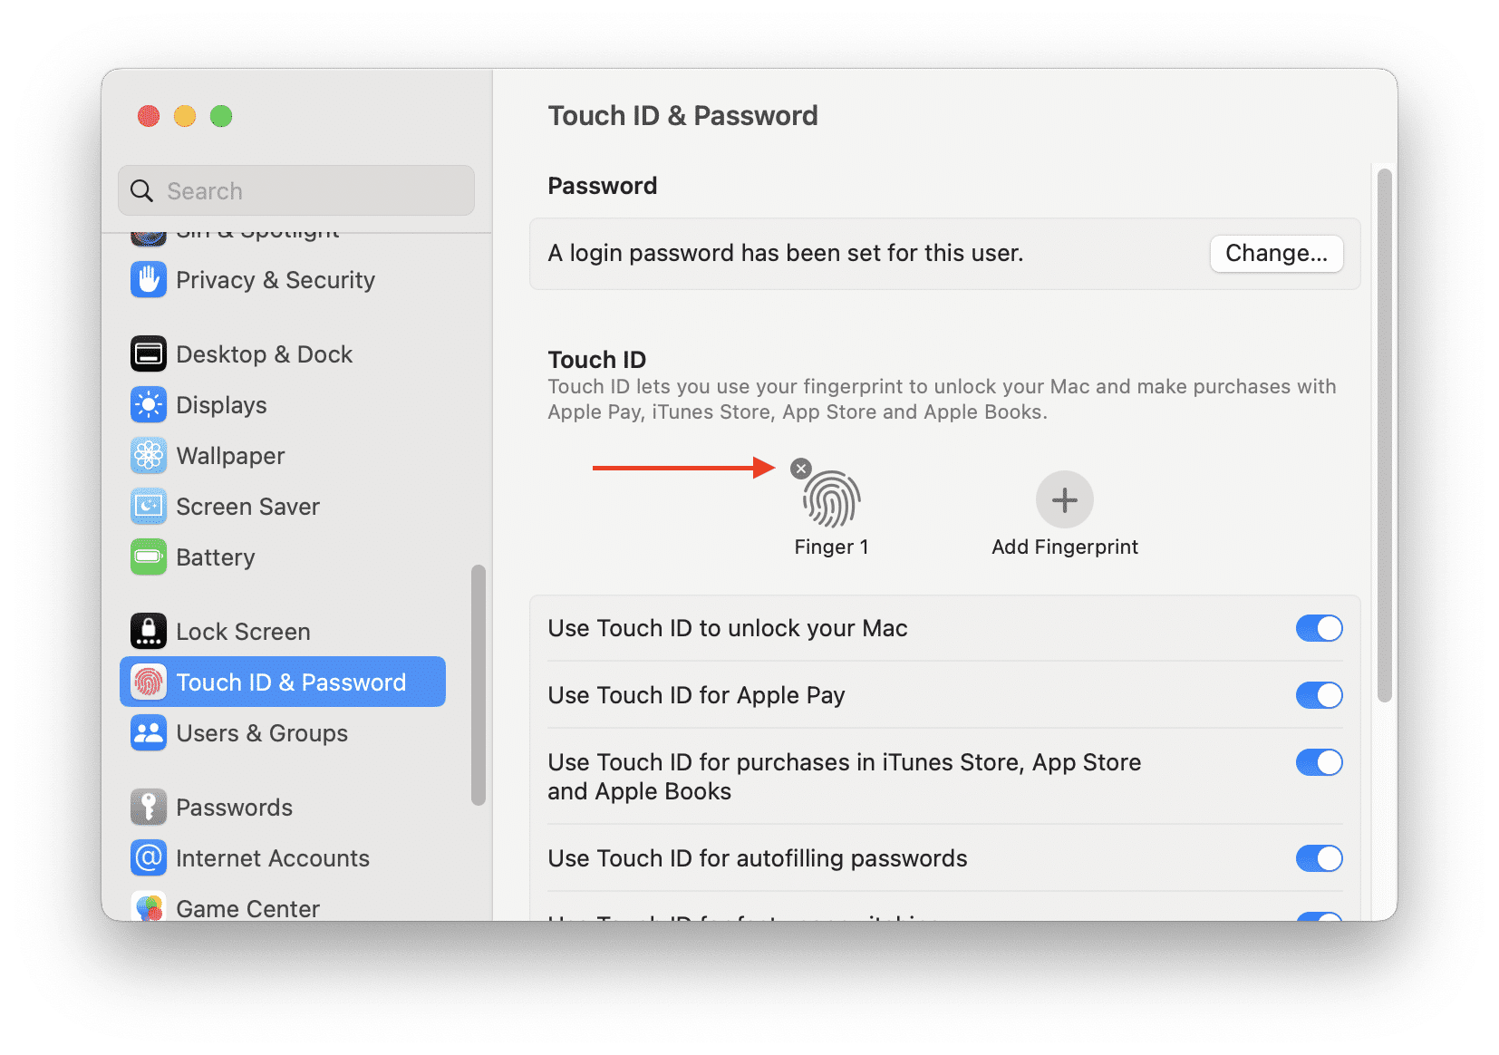
Task: Click the red close window button
Action: click(x=149, y=116)
